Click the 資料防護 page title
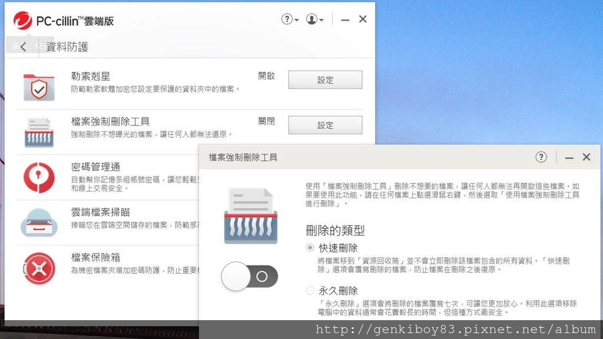The height and width of the screenshot is (339, 603). [x=67, y=47]
